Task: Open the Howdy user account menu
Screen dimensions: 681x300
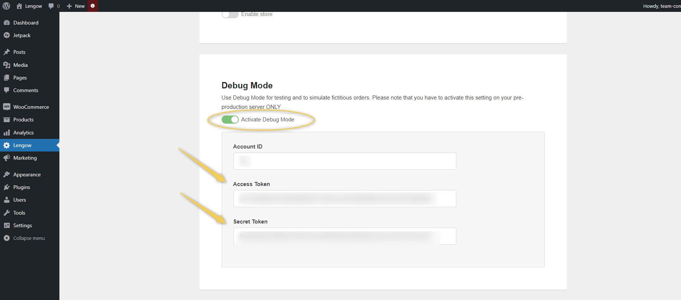Action: pyautogui.click(x=661, y=6)
